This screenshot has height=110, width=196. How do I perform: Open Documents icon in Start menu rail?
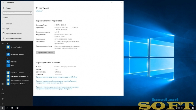[x=3, y=89]
